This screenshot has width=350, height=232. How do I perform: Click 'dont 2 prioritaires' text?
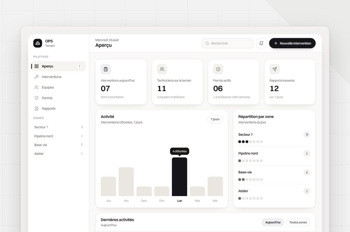[112, 97]
